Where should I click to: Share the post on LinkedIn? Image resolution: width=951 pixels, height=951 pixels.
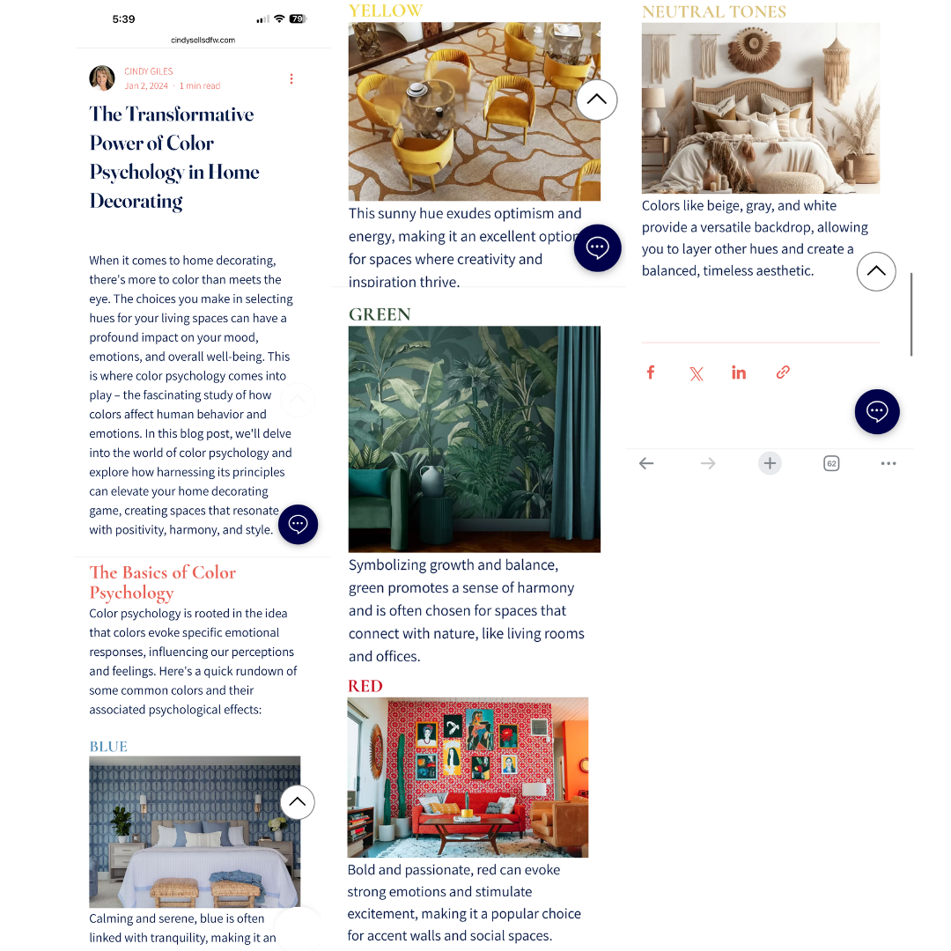(x=738, y=372)
